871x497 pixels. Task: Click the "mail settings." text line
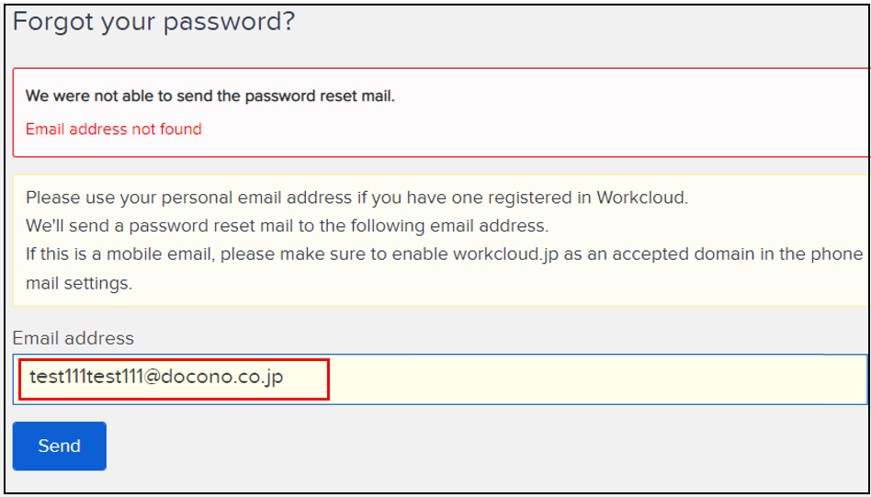[x=79, y=283]
